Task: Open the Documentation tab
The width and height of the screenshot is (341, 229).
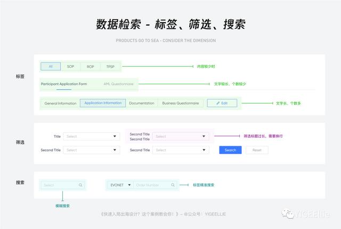Action: [142, 103]
